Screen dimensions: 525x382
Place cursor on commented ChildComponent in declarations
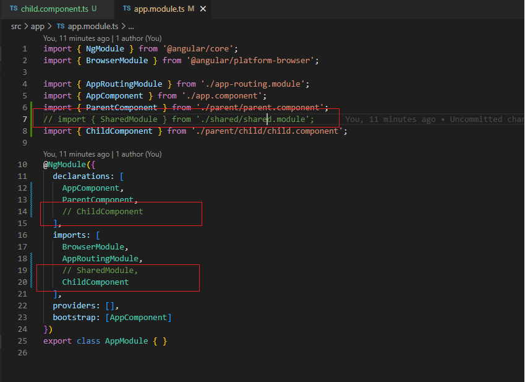coord(109,212)
